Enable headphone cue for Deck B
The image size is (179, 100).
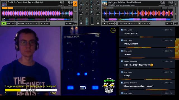98,23
